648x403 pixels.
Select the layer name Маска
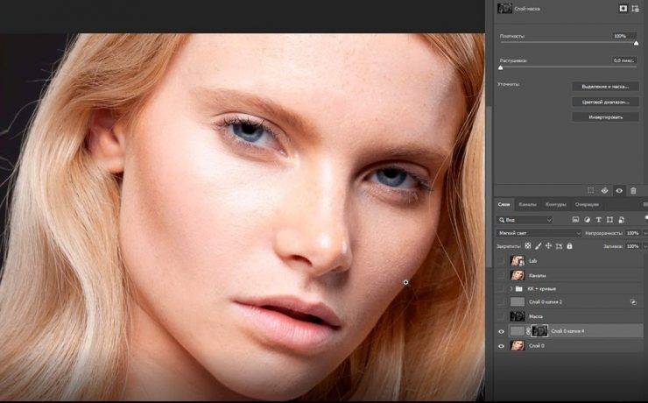[536, 316]
